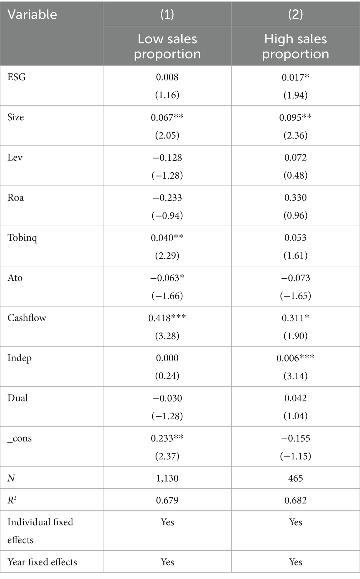360x579 pixels.
Task: Click the 0.067** Size coefficient
Action: click(x=167, y=117)
